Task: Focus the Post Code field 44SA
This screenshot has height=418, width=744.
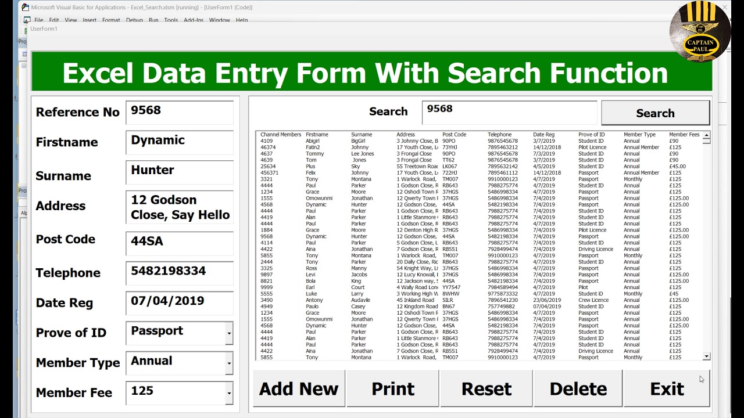Action: coord(180,243)
